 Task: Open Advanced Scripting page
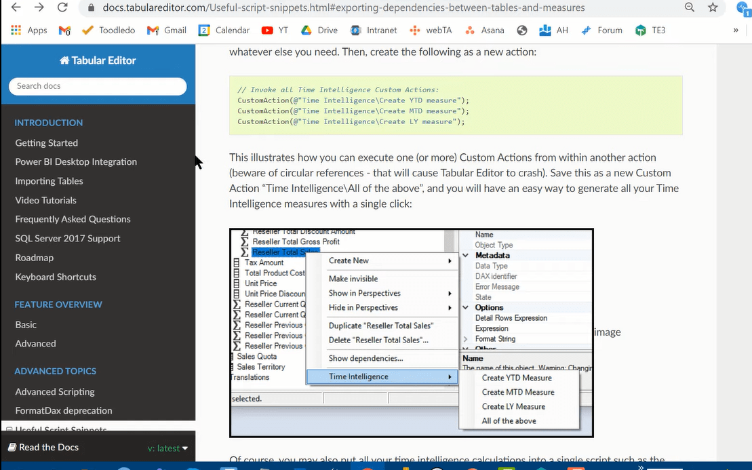tap(55, 392)
